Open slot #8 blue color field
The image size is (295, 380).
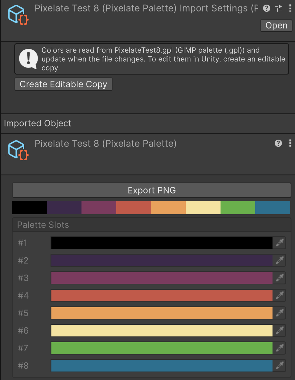coord(162,366)
